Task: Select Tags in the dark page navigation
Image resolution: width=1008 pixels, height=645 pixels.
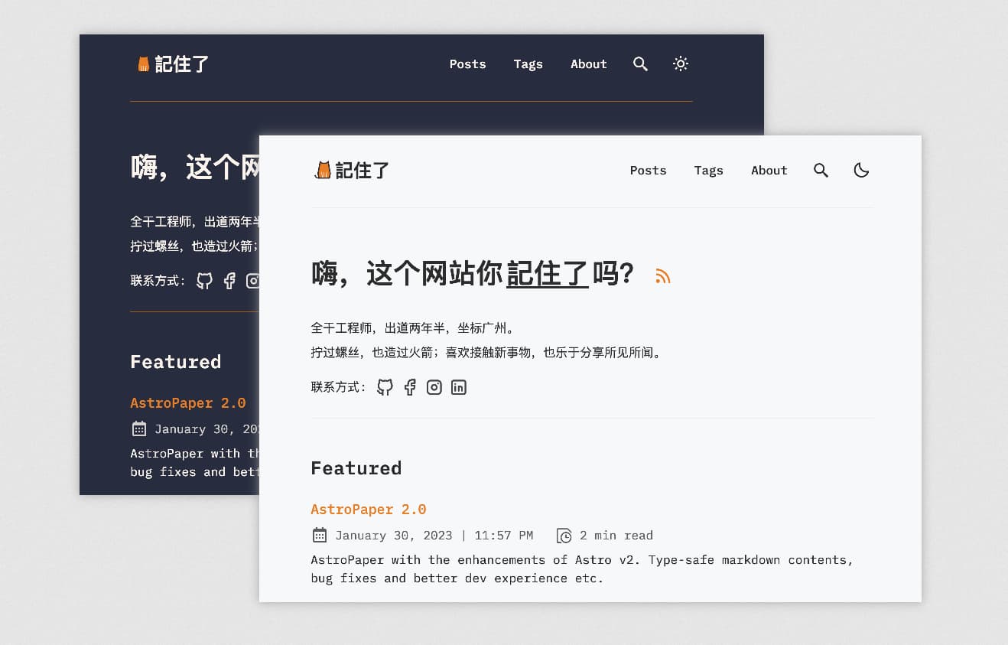Action: click(x=528, y=64)
